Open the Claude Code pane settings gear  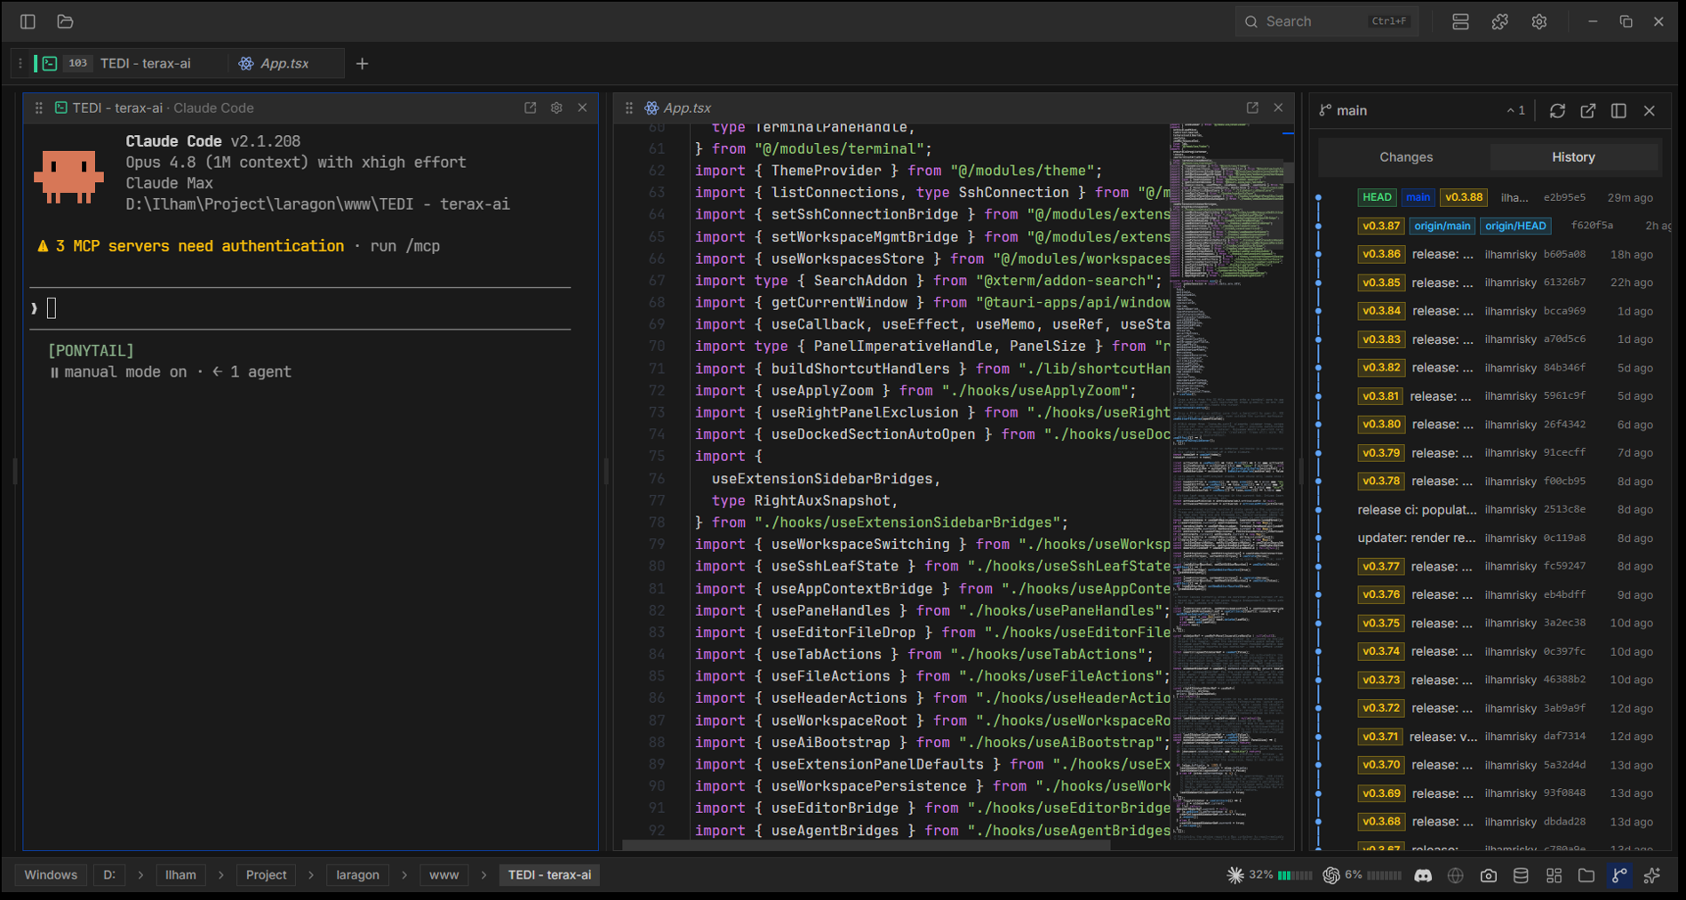click(x=556, y=108)
